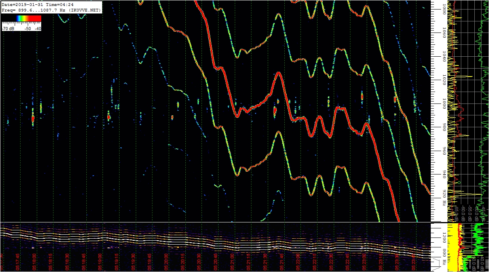
Task: Click the 05:21:00 timestamp on the time axis
Action: point(233,262)
